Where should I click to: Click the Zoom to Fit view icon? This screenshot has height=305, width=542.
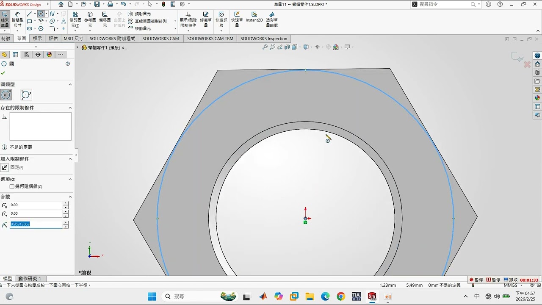(265, 47)
